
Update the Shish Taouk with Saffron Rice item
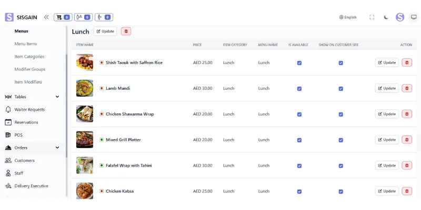point(387,62)
